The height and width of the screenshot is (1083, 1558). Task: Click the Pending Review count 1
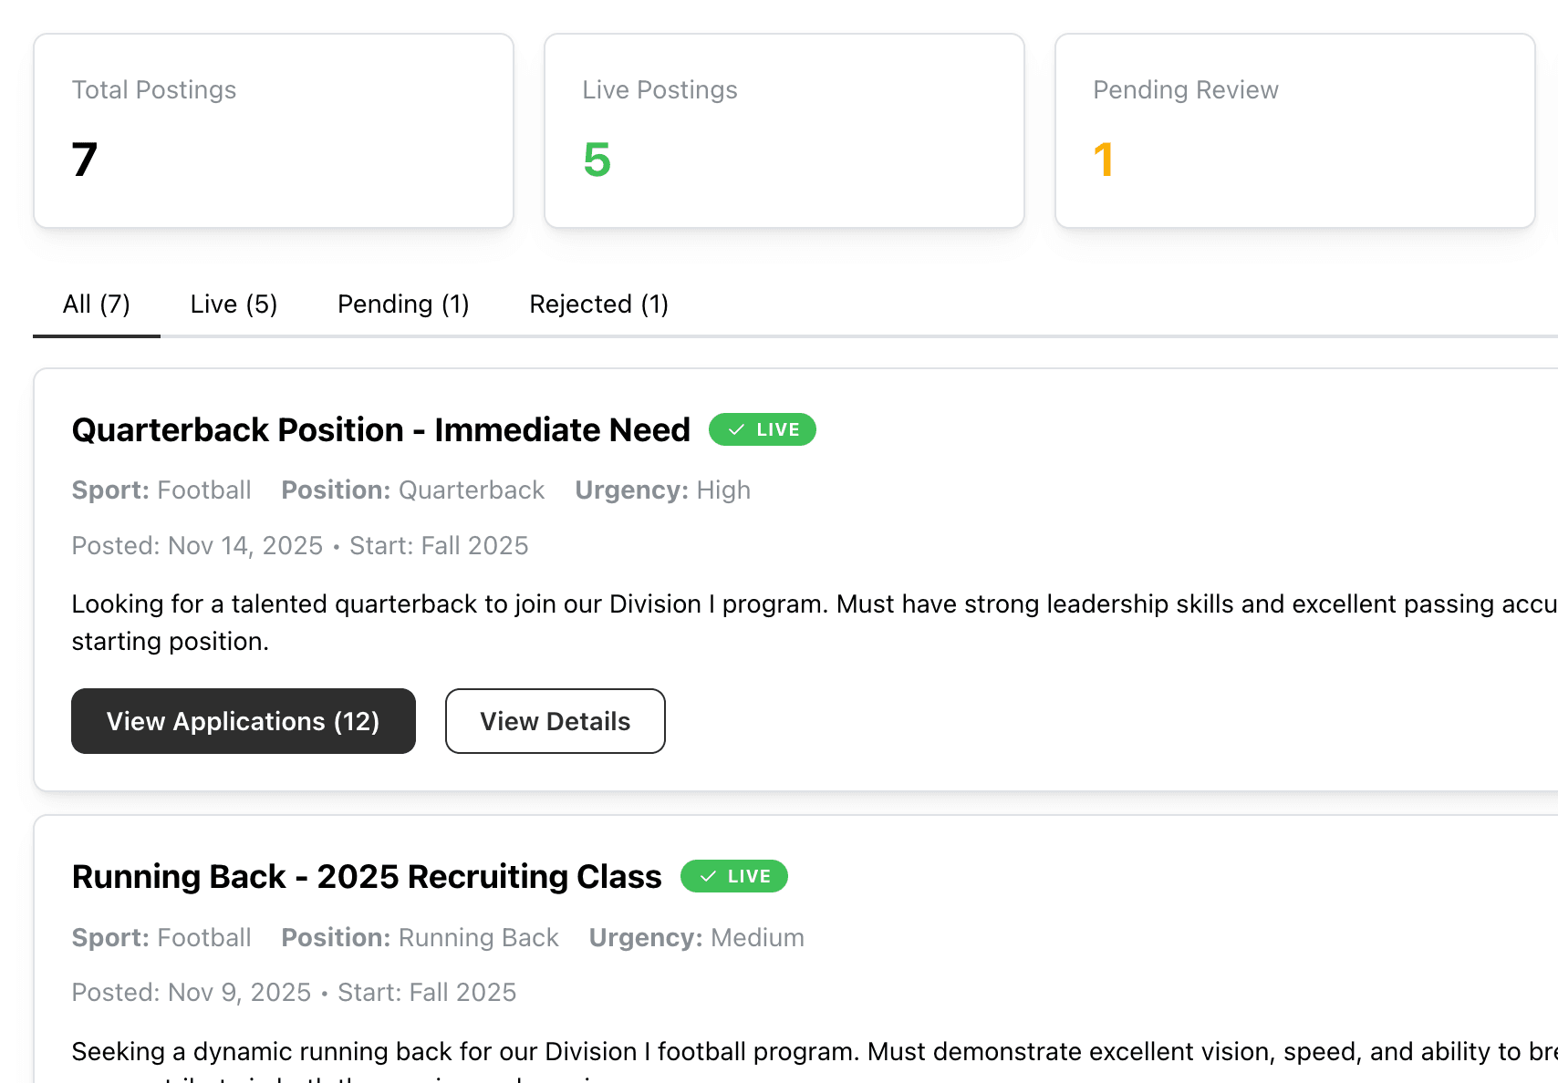point(1104,160)
